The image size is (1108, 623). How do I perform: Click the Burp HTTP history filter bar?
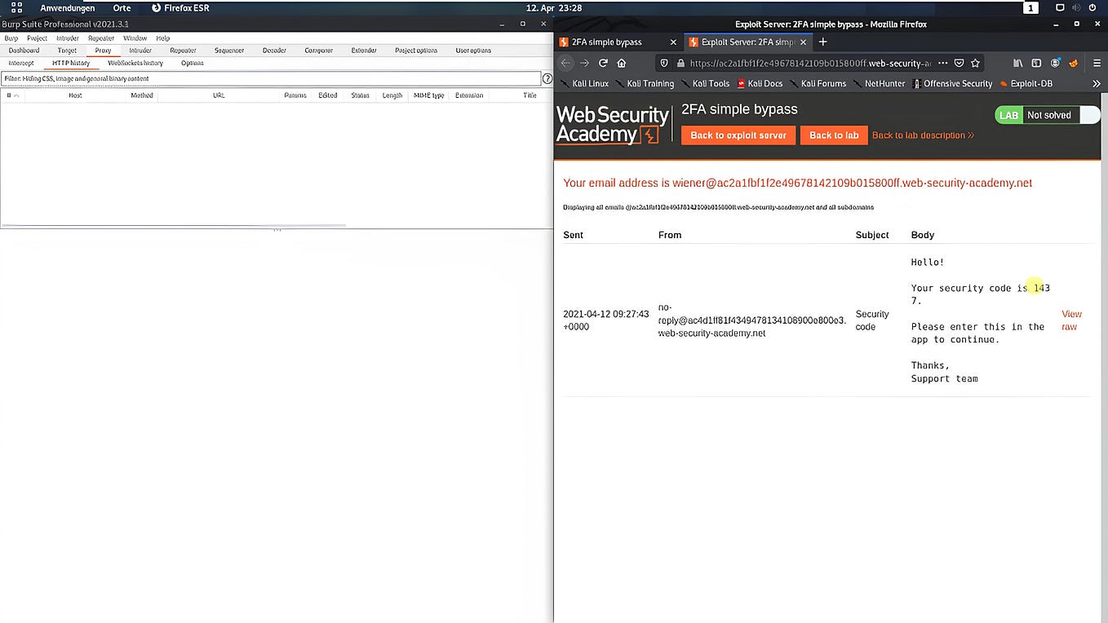(x=273, y=78)
